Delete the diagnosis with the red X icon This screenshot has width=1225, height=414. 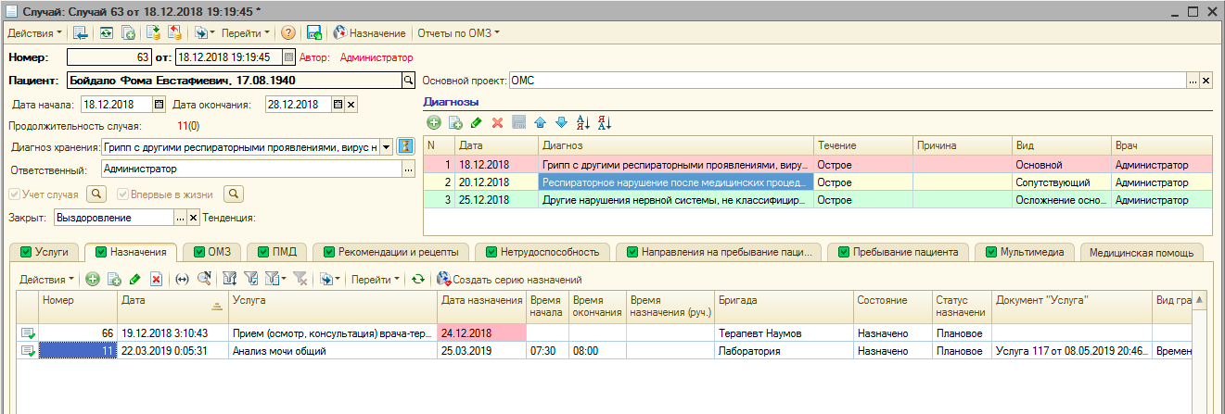point(497,122)
